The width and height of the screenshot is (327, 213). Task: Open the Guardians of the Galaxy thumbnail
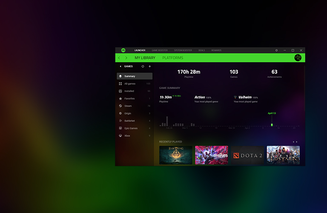pyautogui.click(x=212, y=155)
